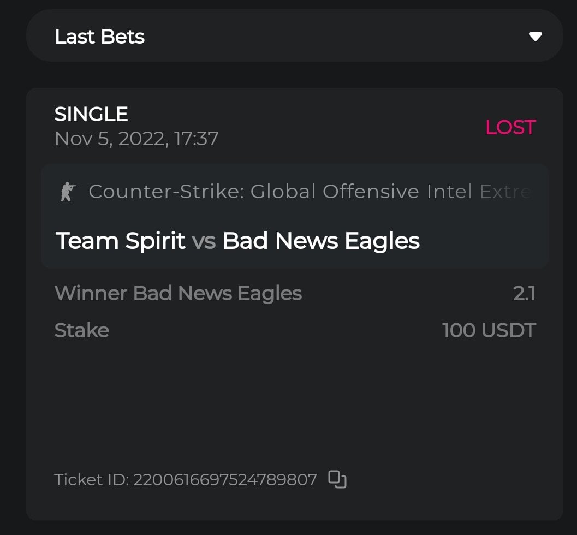Select the Nov 5, 2022, 17:37 timestamp
Image resolution: width=577 pixels, height=535 pixels.
136,139
